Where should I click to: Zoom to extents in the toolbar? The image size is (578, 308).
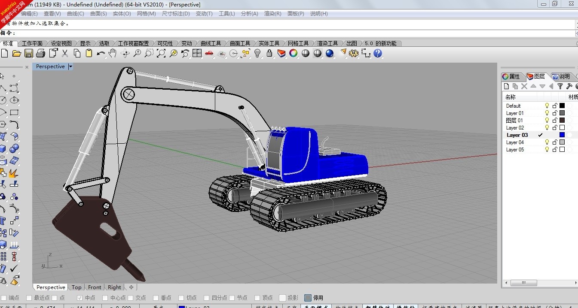(x=161, y=53)
